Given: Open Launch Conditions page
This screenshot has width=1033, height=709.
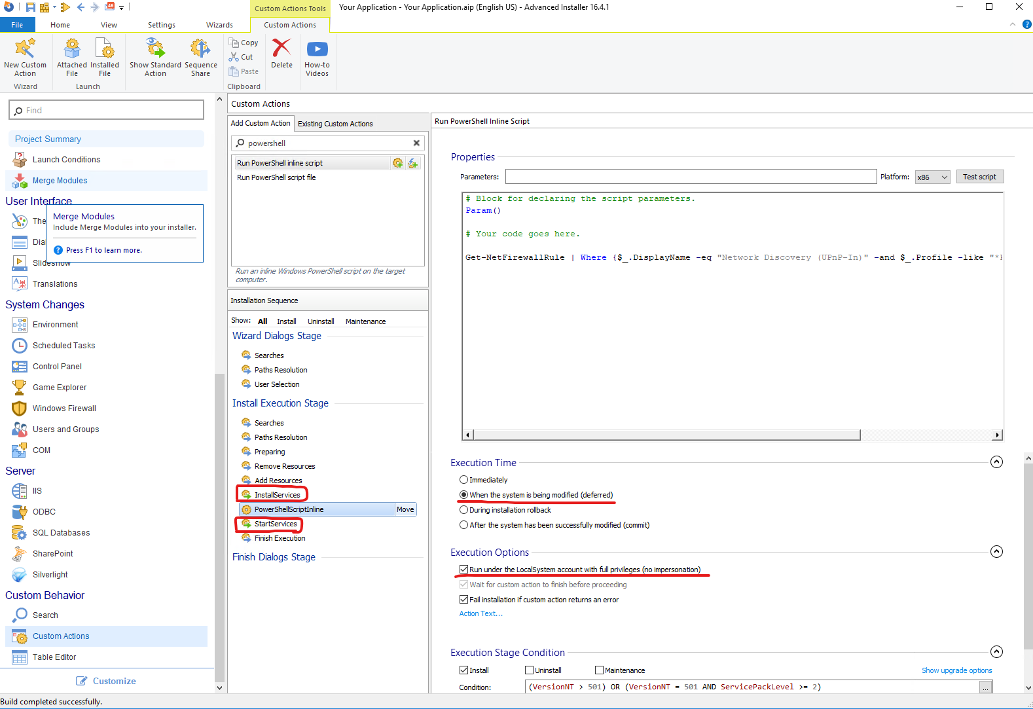Looking at the screenshot, I should [66, 160].
